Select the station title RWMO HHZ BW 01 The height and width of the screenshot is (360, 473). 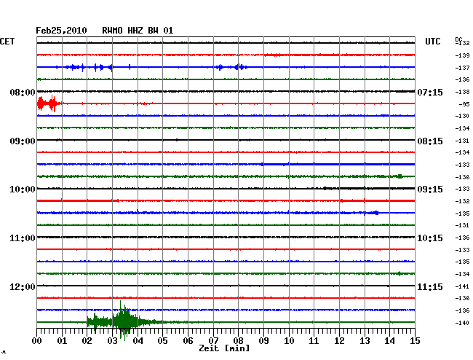(x=138, y=31)
